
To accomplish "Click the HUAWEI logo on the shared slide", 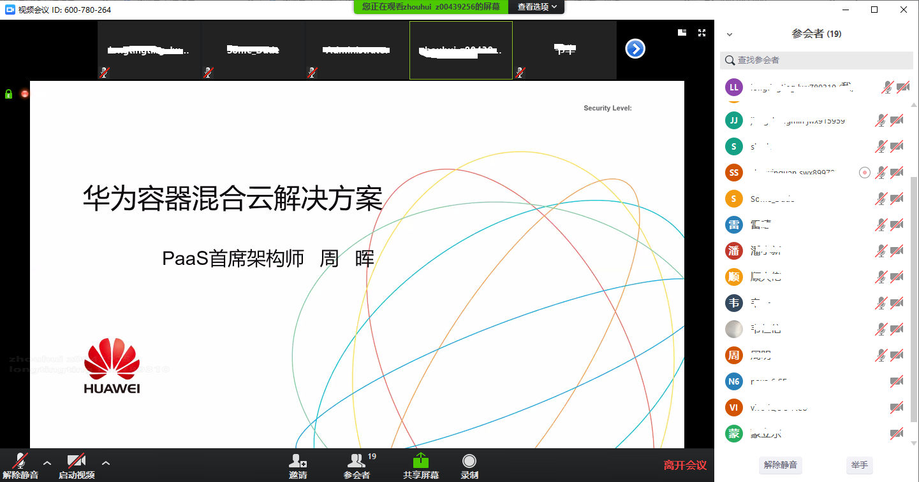I will [x=112, y=366].
